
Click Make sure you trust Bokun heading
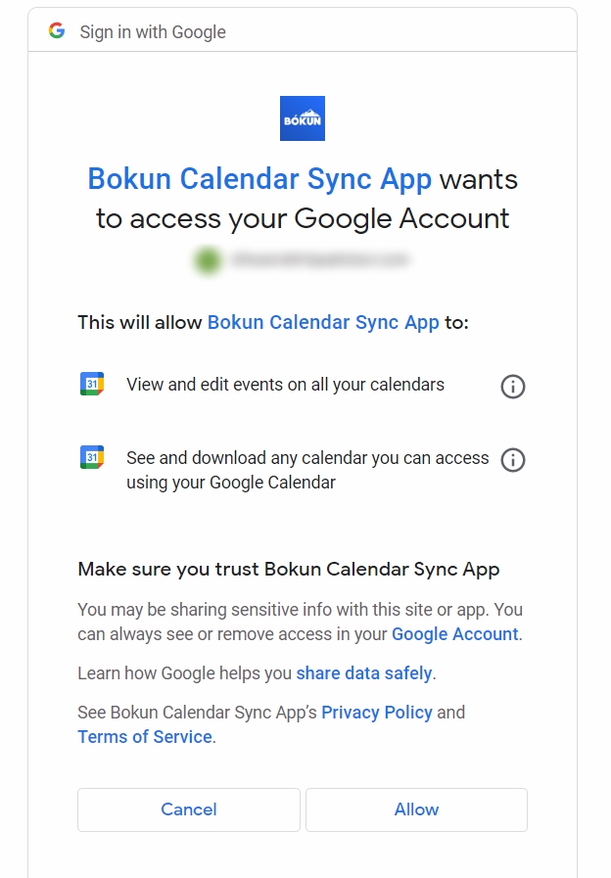point(289,570)
